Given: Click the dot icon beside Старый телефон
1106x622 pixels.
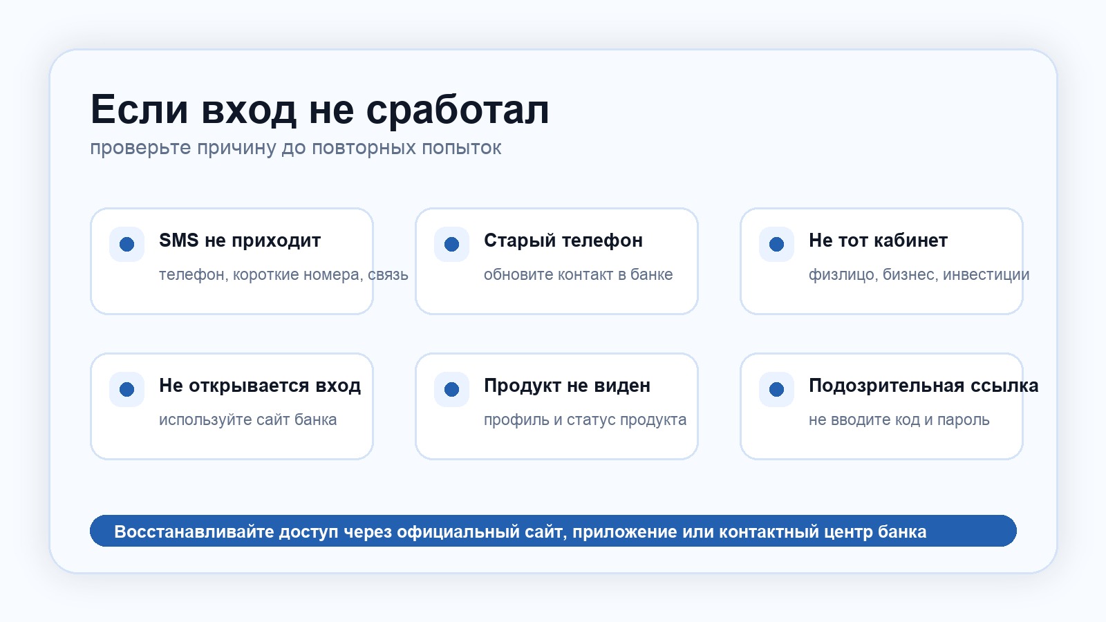Looking at the screenshot, I should point(451,244).
